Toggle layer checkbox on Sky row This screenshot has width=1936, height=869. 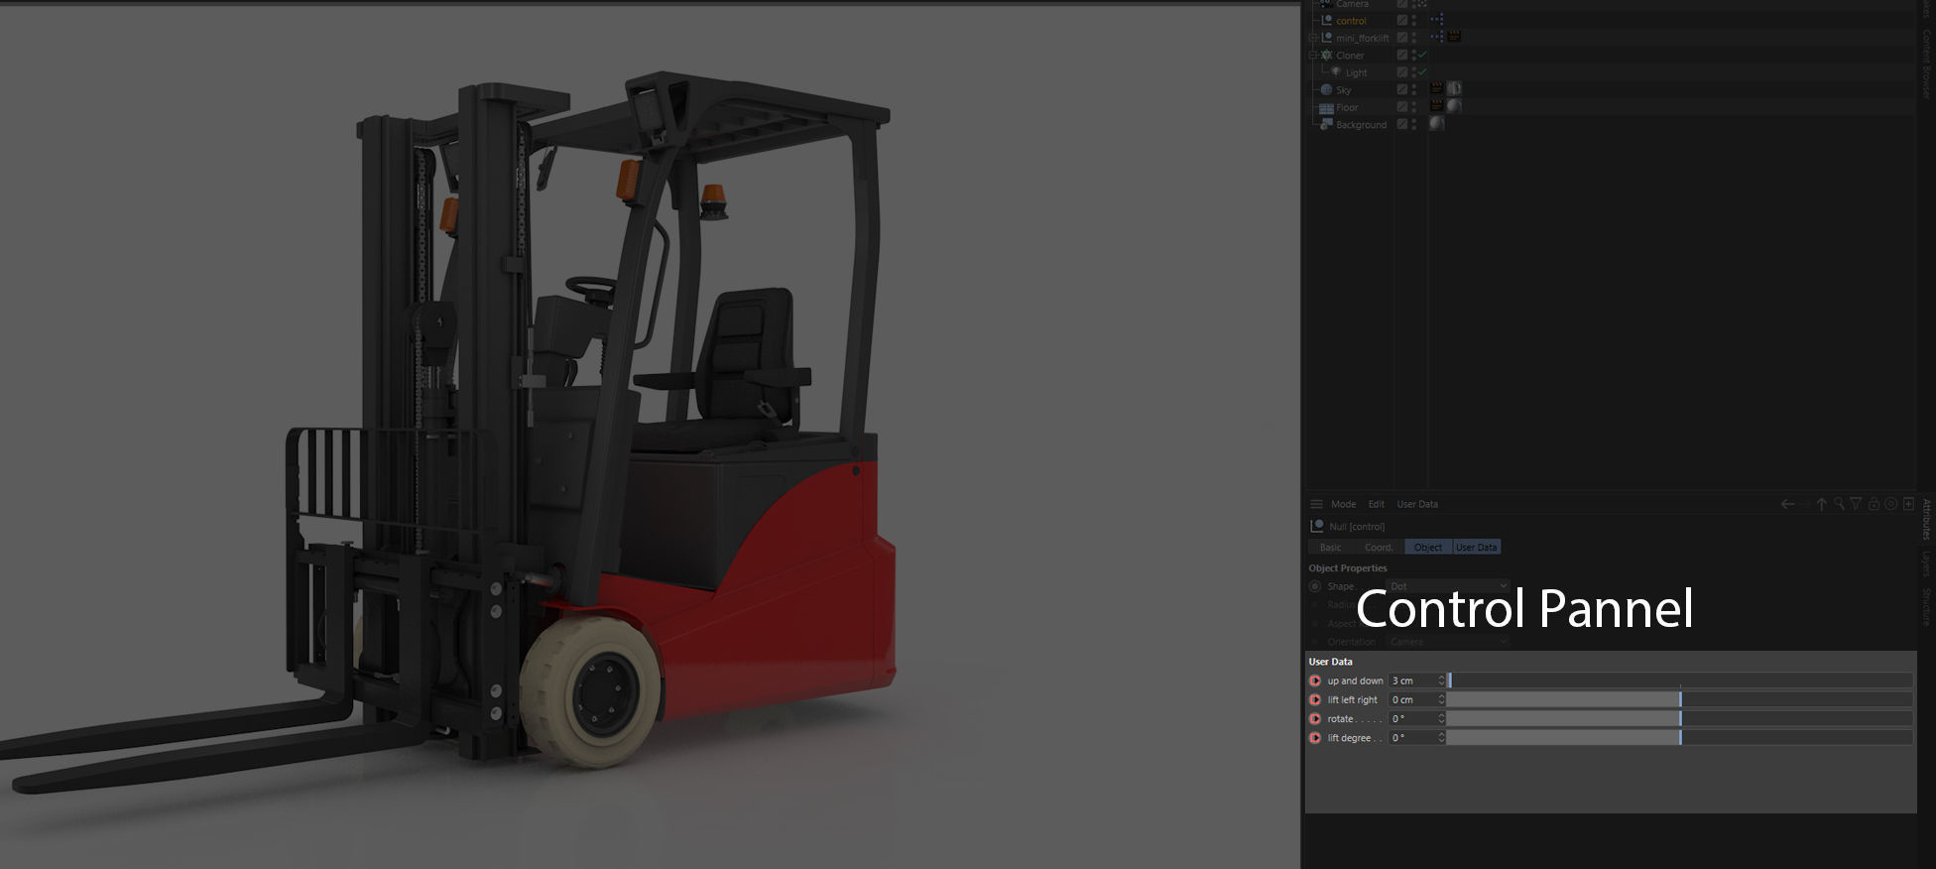tap(1402, 89)
